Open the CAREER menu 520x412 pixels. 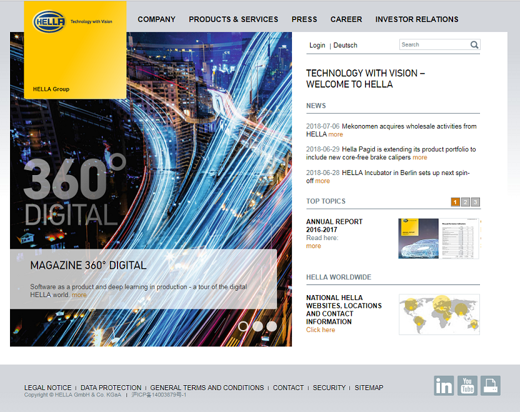(346, 19)
